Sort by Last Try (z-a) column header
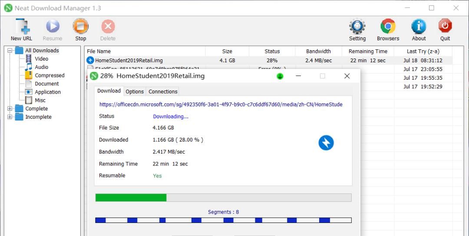This screenshot has width=469, height=236. (x=423, y=52)
